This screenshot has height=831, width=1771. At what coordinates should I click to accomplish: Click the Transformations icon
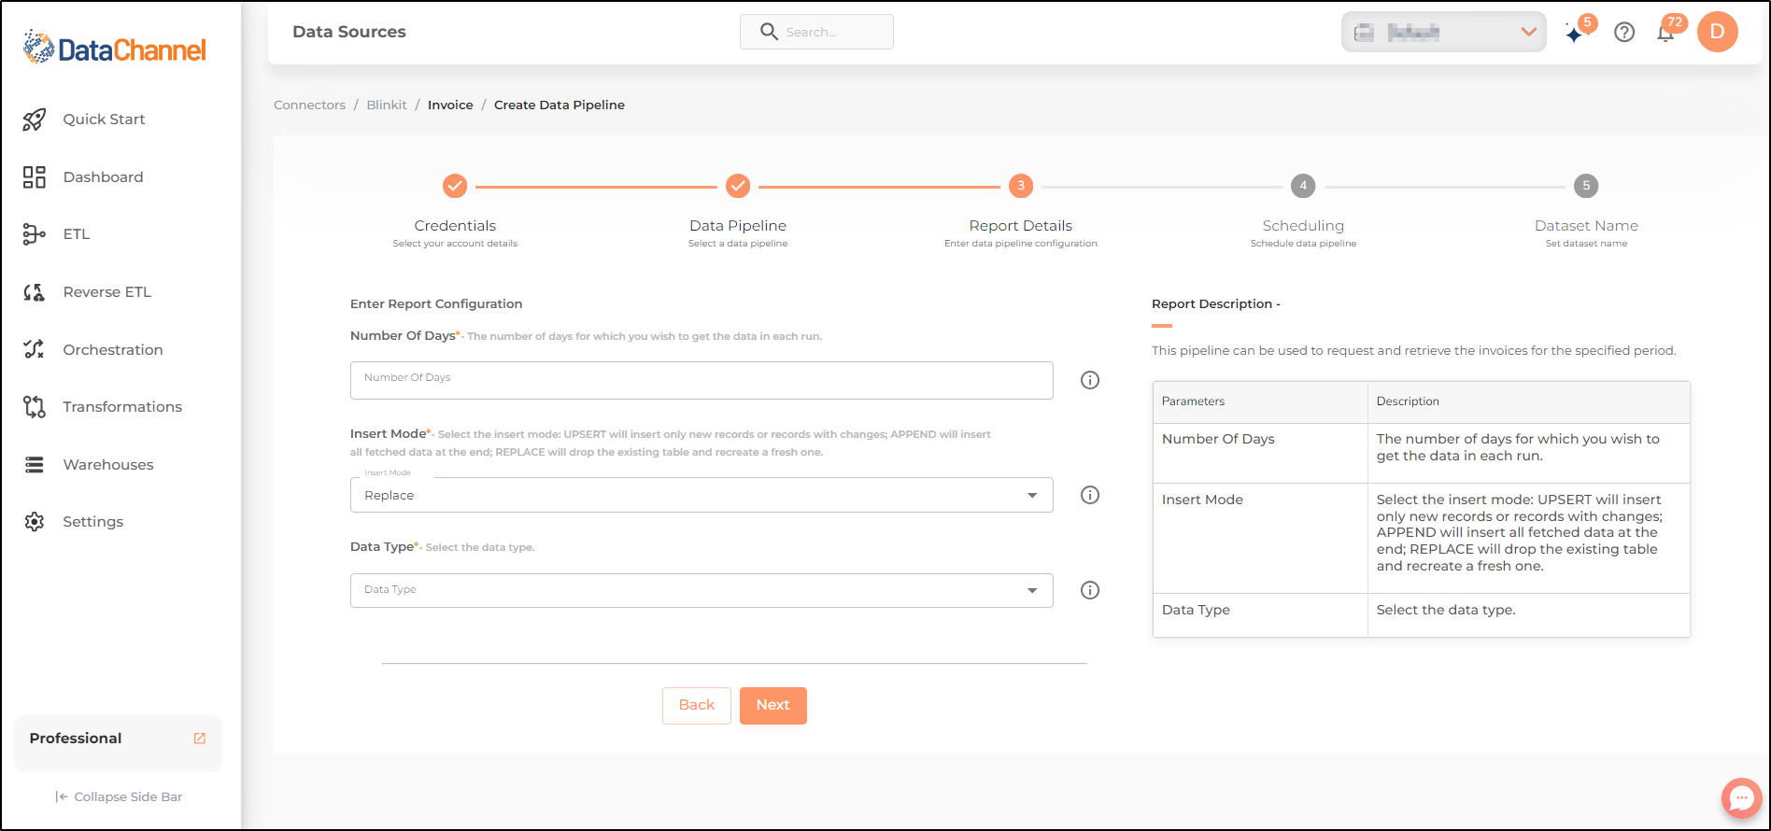pyautogui.click(x=35, y=407)
